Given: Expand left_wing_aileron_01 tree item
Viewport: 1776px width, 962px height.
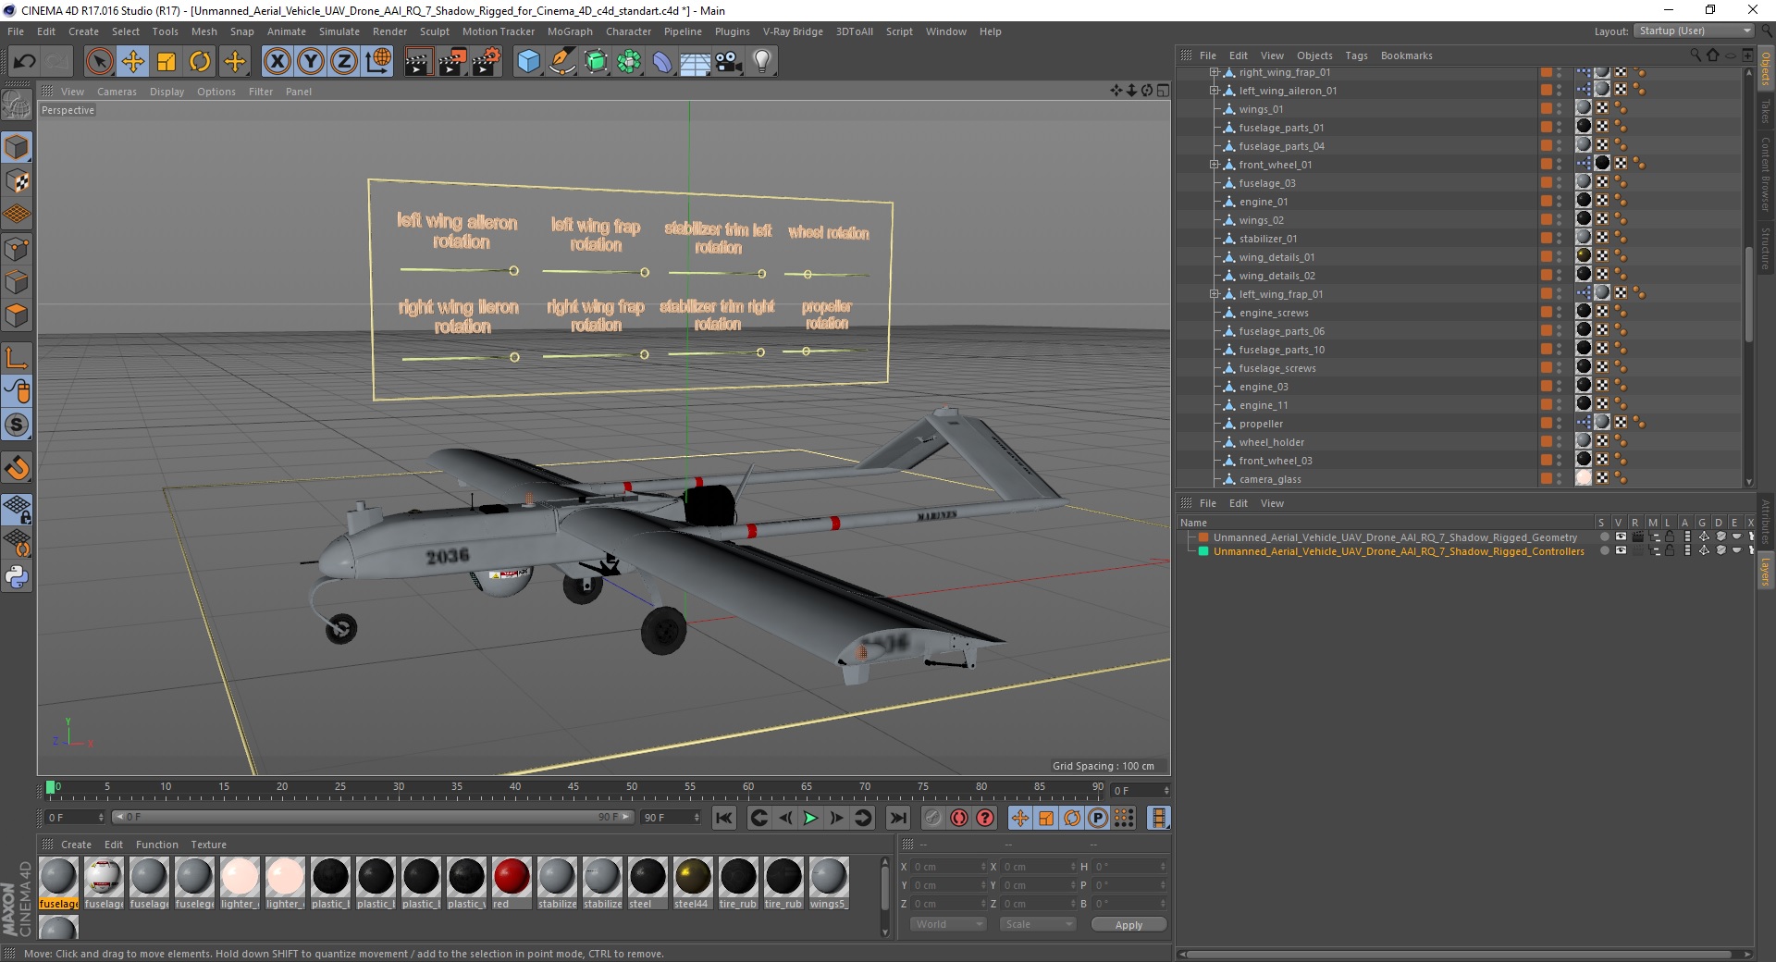Looking at the screenshot, I should (1214, 91).
